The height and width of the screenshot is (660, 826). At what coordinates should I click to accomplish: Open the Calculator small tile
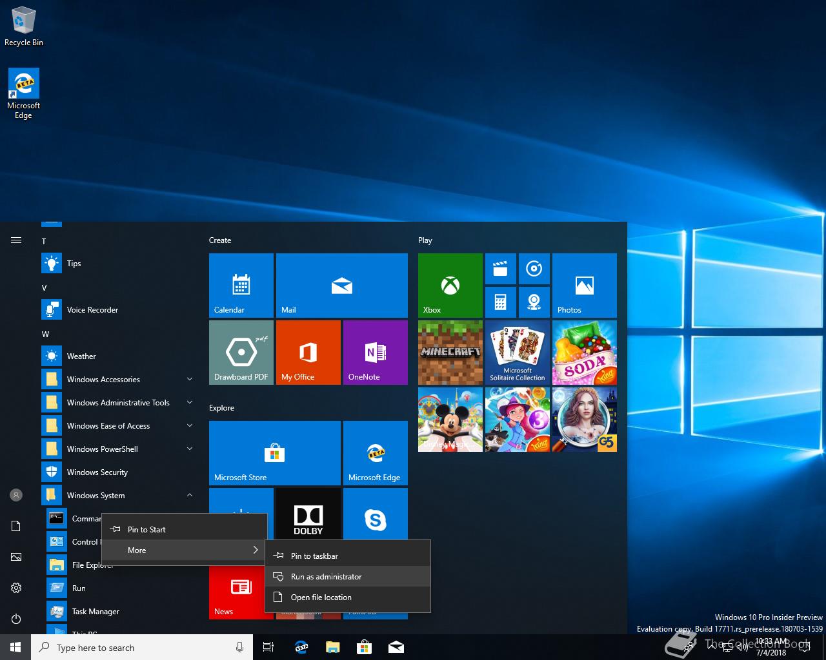point(501,302)
